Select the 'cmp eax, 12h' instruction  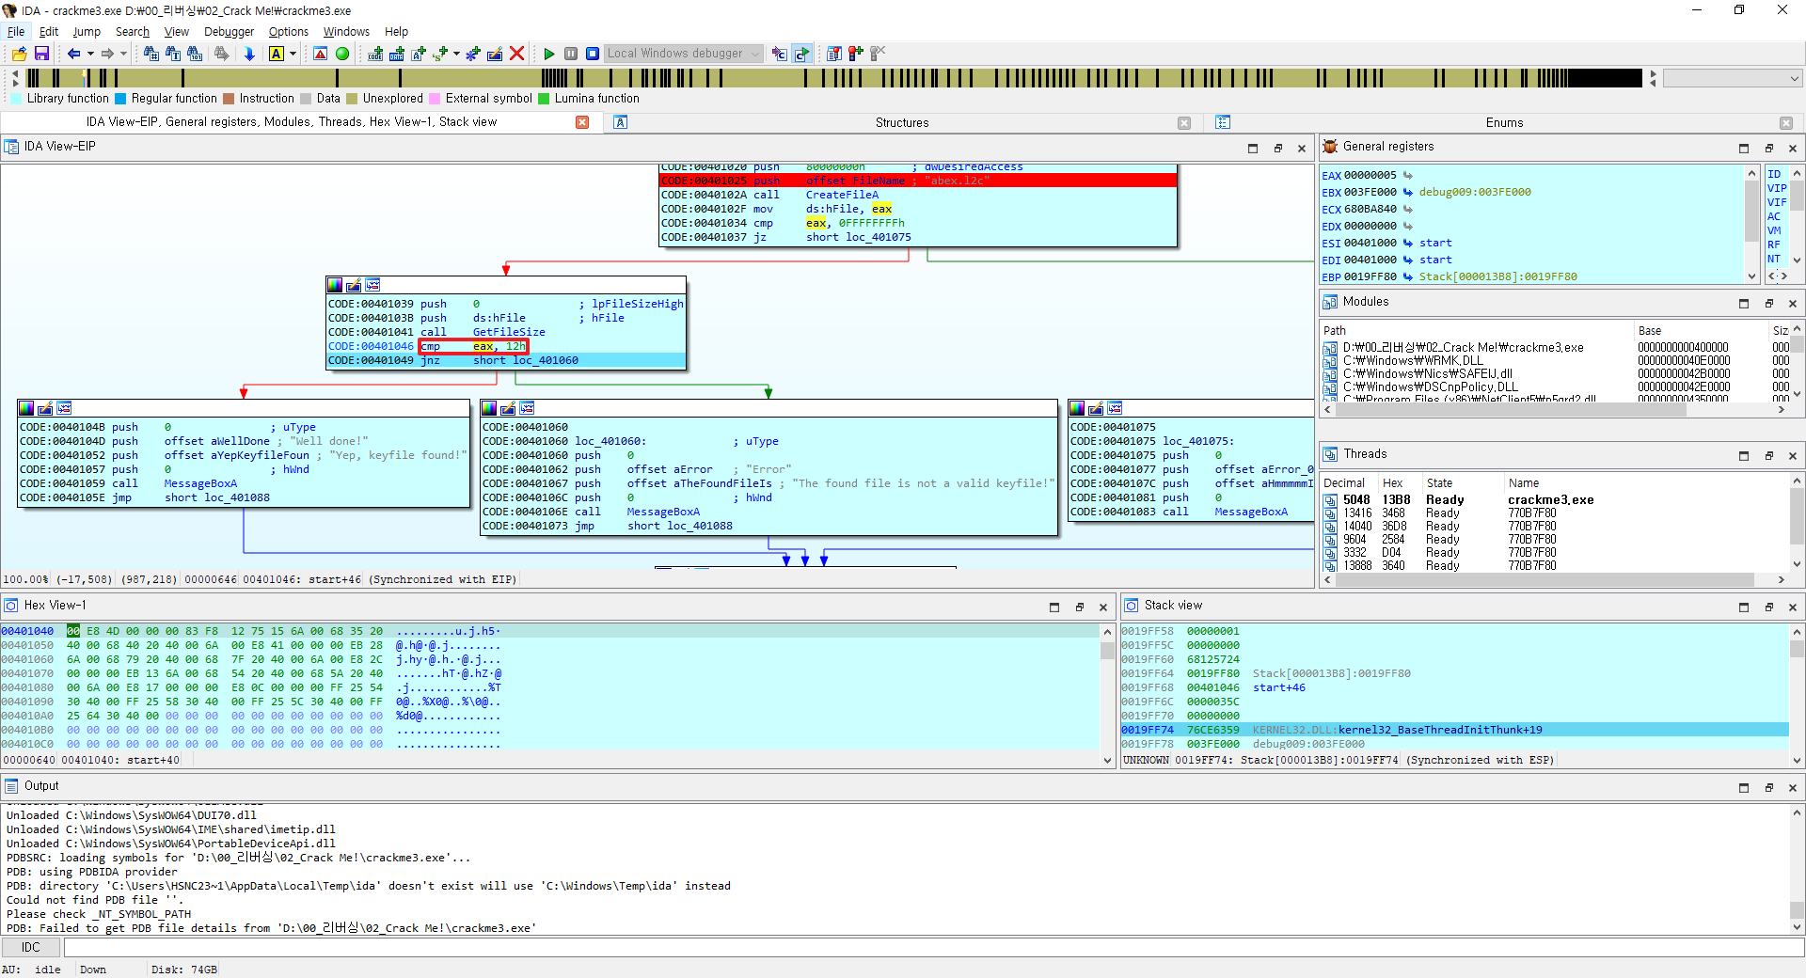click(473, 346)
